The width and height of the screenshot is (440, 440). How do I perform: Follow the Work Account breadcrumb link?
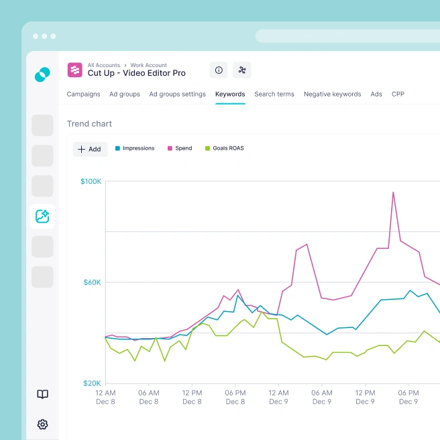click(148, 65)
